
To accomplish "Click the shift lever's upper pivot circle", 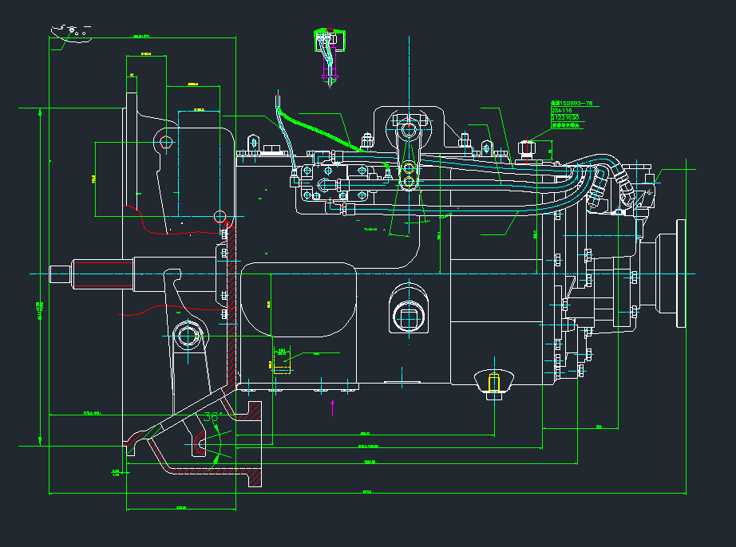I will (409, 129).
